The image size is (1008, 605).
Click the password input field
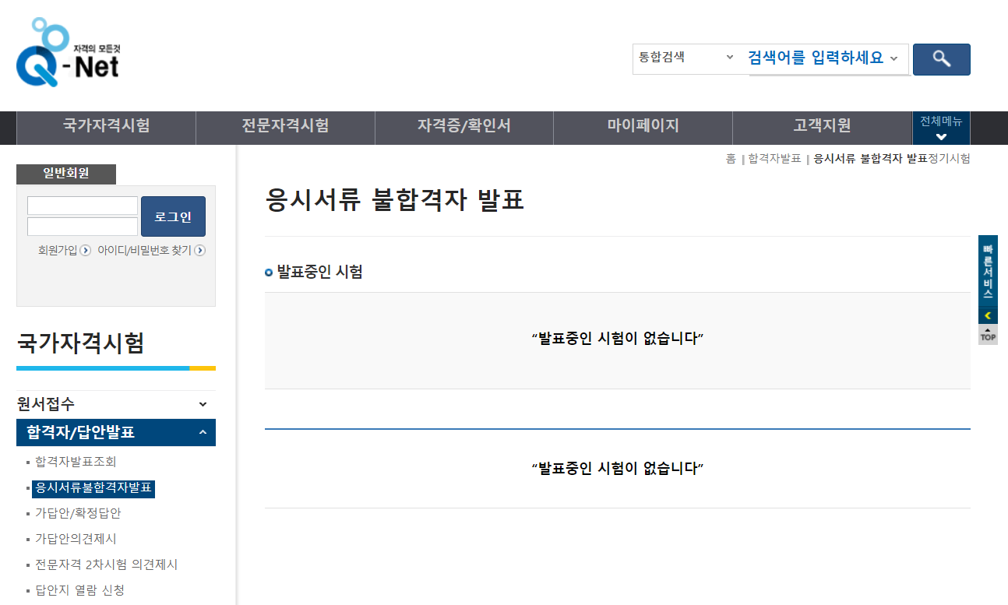82,226
